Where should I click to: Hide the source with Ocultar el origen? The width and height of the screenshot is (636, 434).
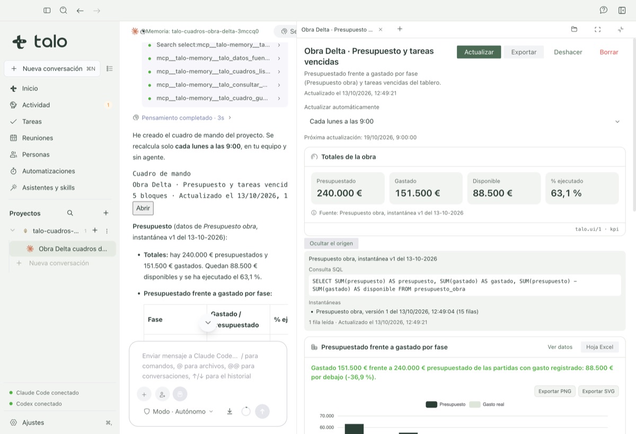[x=331, y=243]
